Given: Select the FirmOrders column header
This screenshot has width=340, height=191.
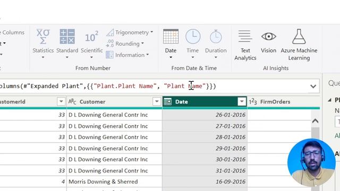Looking at the screenshot, I should (x=283, y=101).
